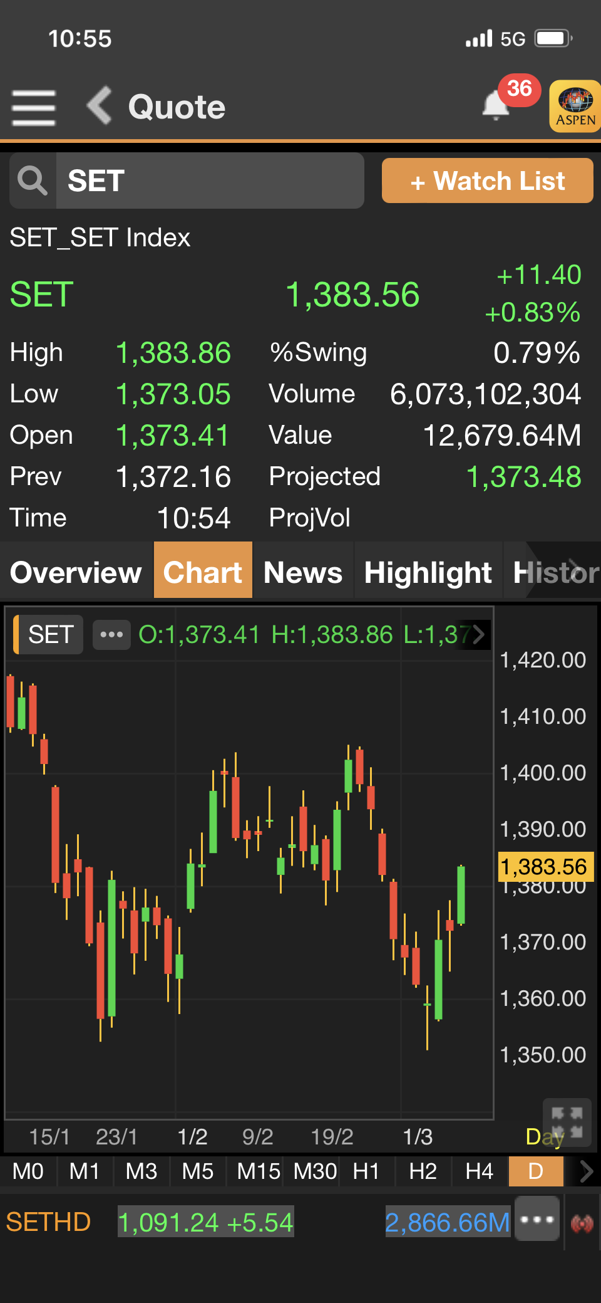This screenshot has height=1303, width=601.
Task: Open the hamburger menu
Action: point(34,108)
